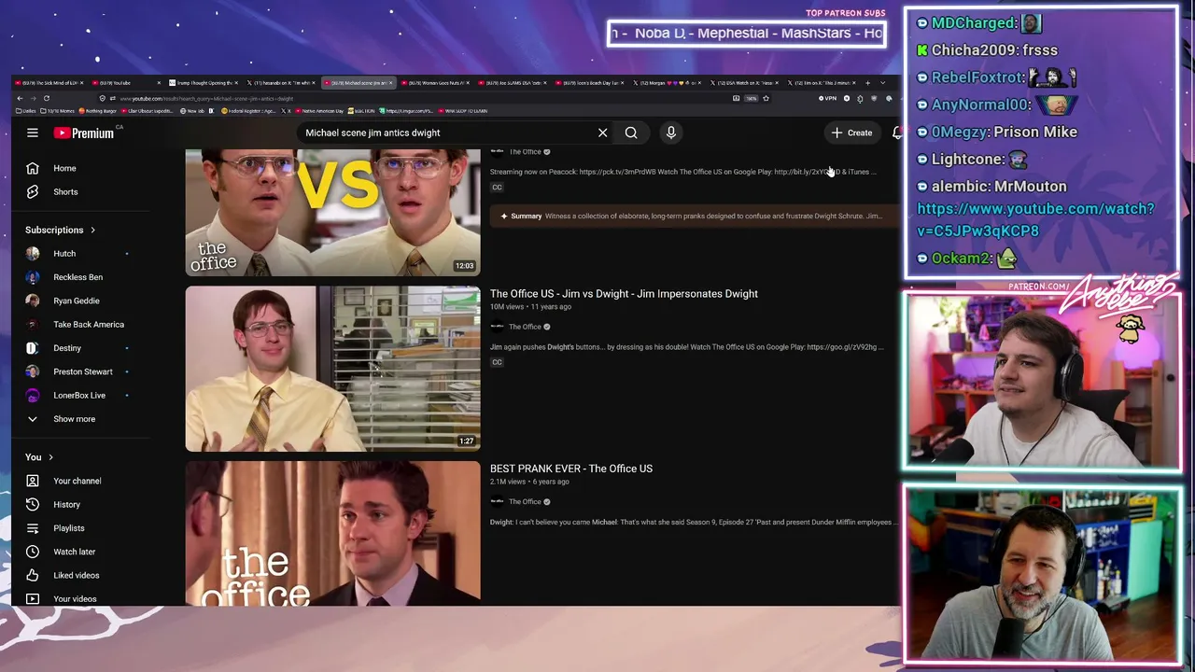This screenshot has width=1195, height=672.
Task: Switch to the 'hasanabi on X' tab
Action: 280,83
